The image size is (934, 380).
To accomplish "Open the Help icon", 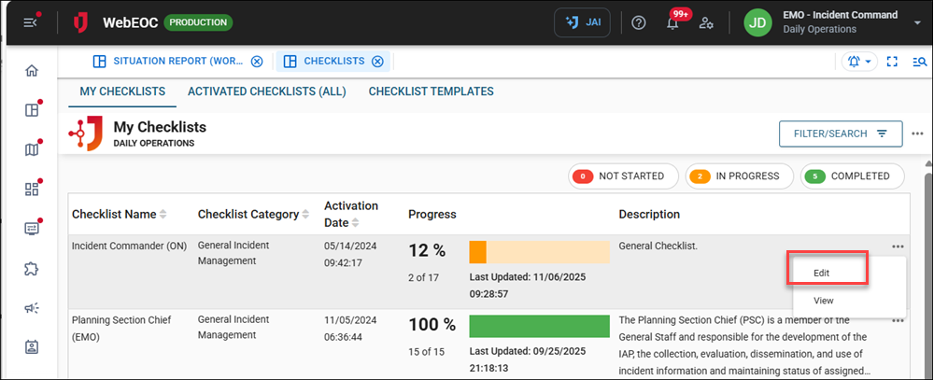I will tap(639, 22).
